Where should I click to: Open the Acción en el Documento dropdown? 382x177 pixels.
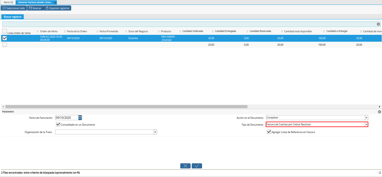[x=366, y=118]
